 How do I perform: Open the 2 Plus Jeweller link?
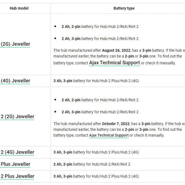[x=17, y=176]
